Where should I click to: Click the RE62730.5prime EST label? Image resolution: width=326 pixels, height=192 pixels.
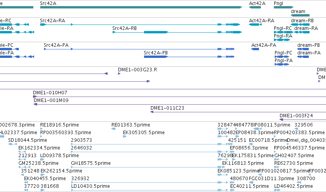click(x=293, y=163)
